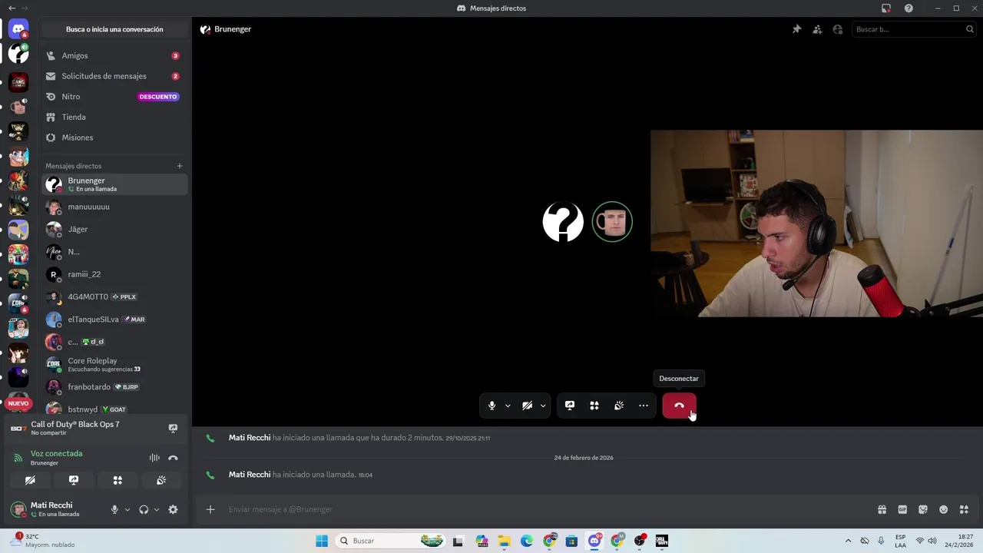The height and width of the screenshot is (553, 983).
Task: Select Brunenger direct message
Action: (x=114, y=184)
